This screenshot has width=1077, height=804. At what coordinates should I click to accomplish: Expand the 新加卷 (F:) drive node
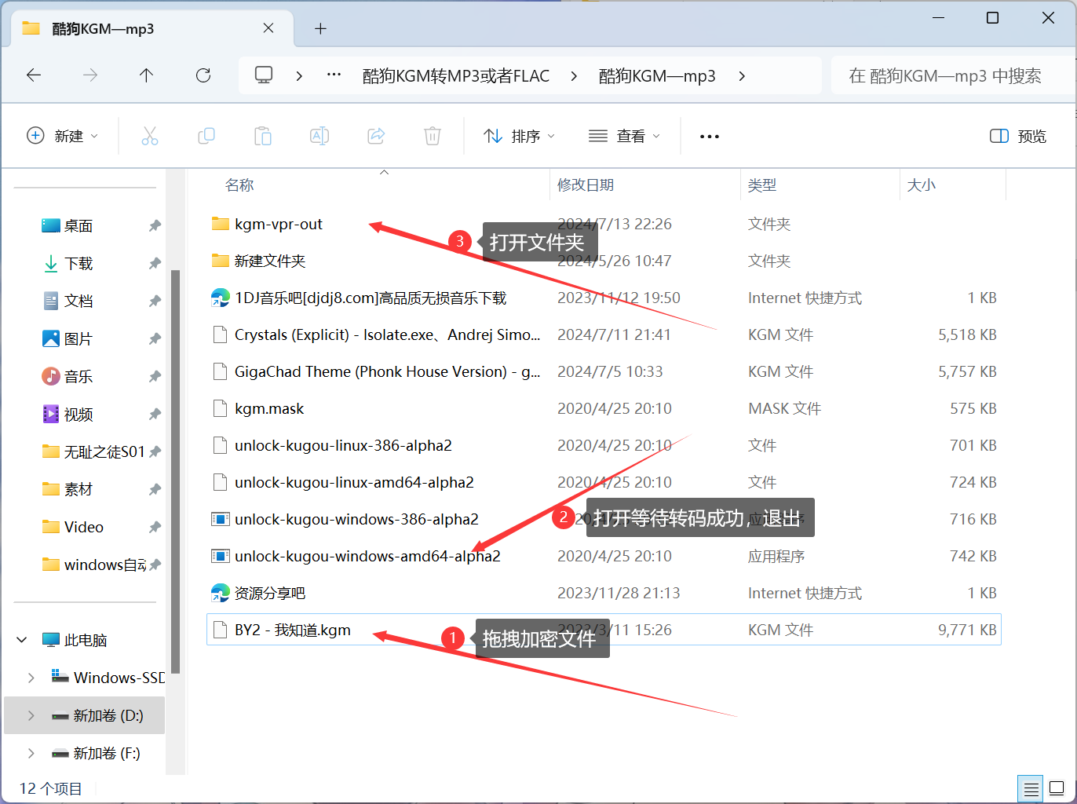coord(31,753)
